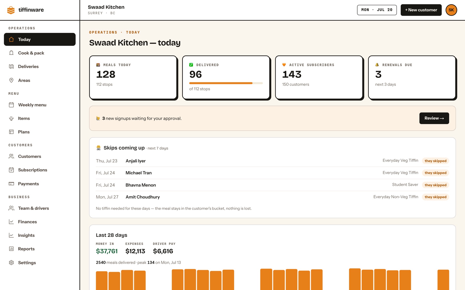This screenshot has height=290, width=465.
Task: Click the Deliveries map icon
Action: (11, 67)
